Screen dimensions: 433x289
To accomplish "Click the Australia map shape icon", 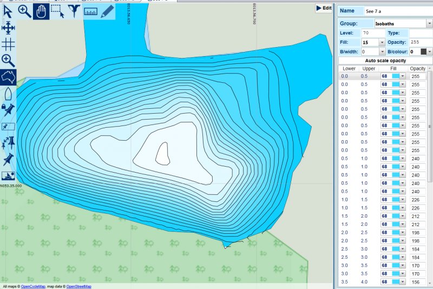I will (8, 77).
